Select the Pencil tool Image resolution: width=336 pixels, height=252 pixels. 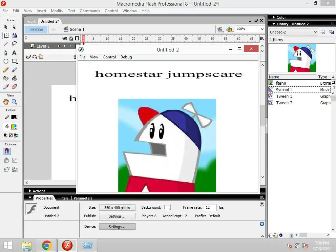point(6,70)
